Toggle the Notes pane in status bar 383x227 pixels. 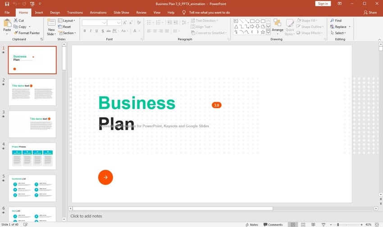point(252,224)
